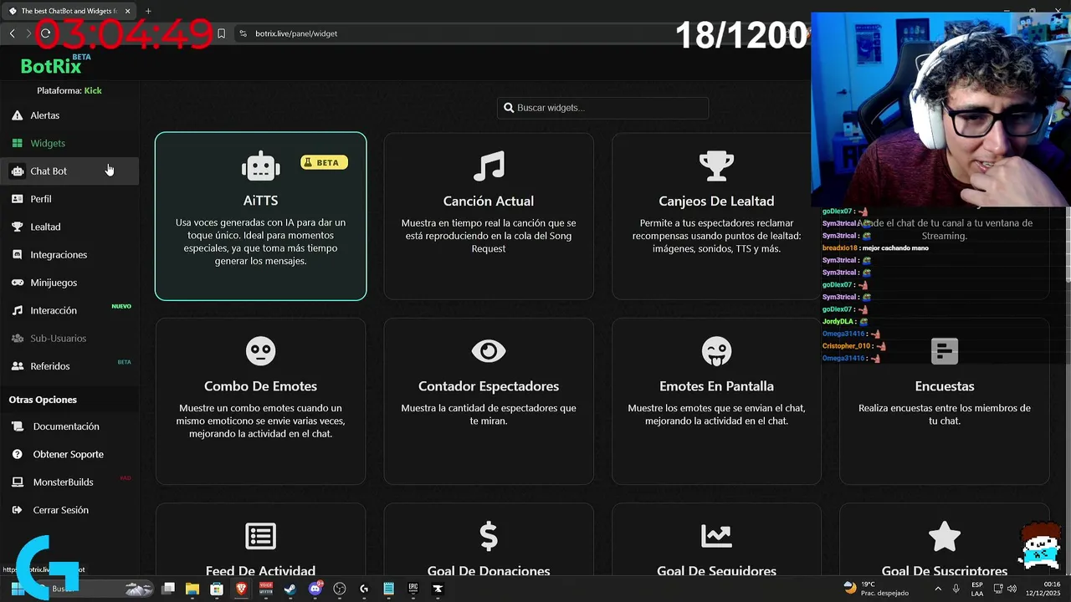Click the music note icon beside Interacción

(17, 310)
